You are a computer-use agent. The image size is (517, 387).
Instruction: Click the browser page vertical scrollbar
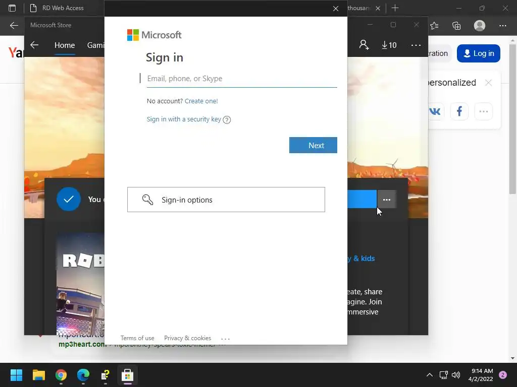[512, 118]
